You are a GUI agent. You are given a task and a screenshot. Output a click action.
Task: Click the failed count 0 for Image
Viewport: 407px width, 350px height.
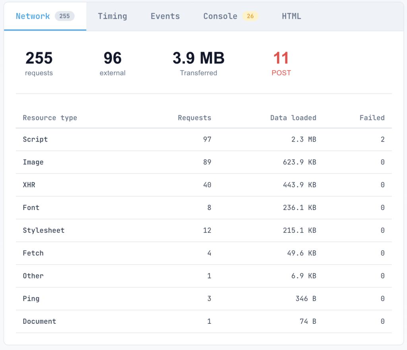tap(383, 162)
